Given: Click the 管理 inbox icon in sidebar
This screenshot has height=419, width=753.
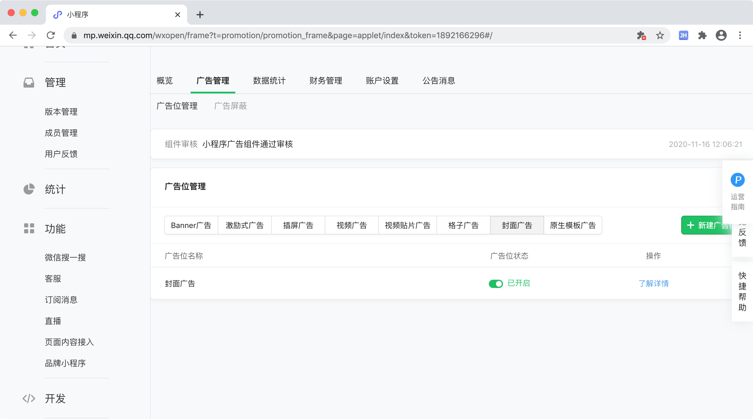Looking at the screenshot, I should tap(29, 82).
